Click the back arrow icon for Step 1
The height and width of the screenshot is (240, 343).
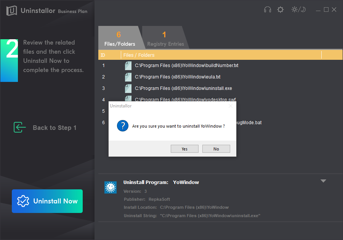pyautogui.click(x=19, y=127)
